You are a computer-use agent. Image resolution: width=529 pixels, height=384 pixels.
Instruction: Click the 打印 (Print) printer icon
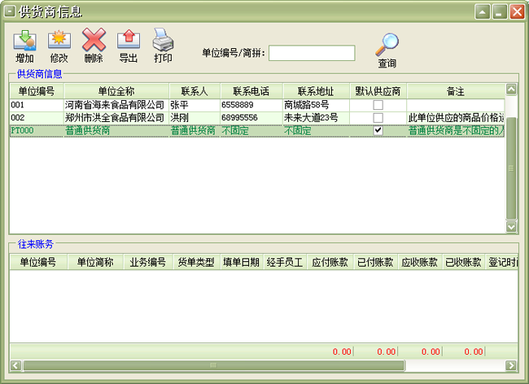coord(164,39)
